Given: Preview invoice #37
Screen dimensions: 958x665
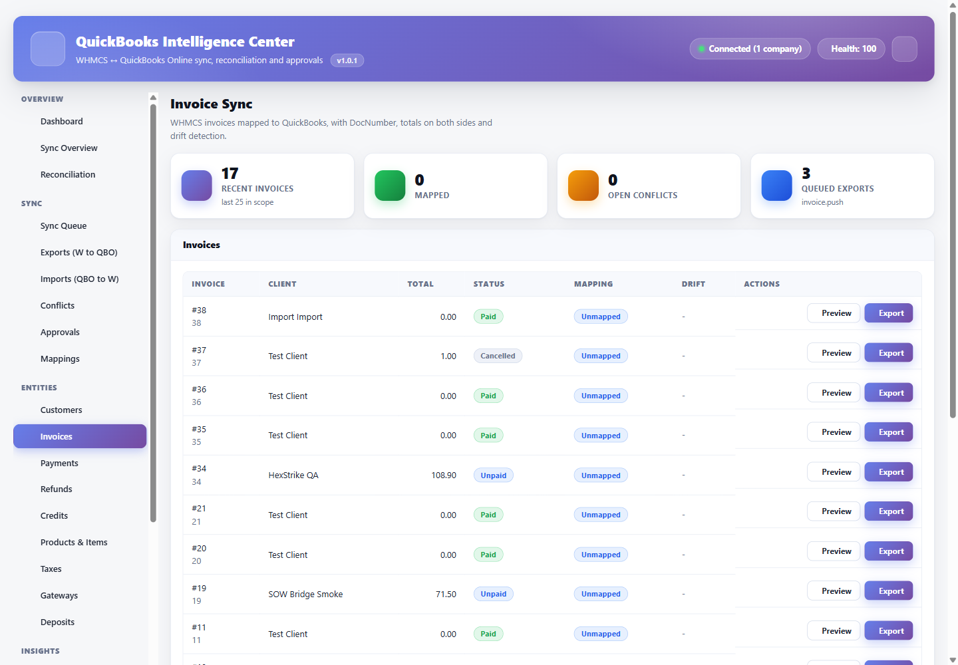Looking at the screenshot, I should point(834,353).
